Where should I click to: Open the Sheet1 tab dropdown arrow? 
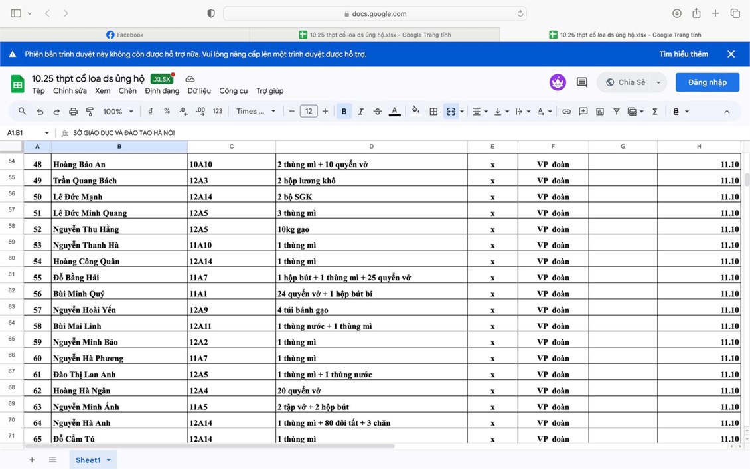(108, 460)
